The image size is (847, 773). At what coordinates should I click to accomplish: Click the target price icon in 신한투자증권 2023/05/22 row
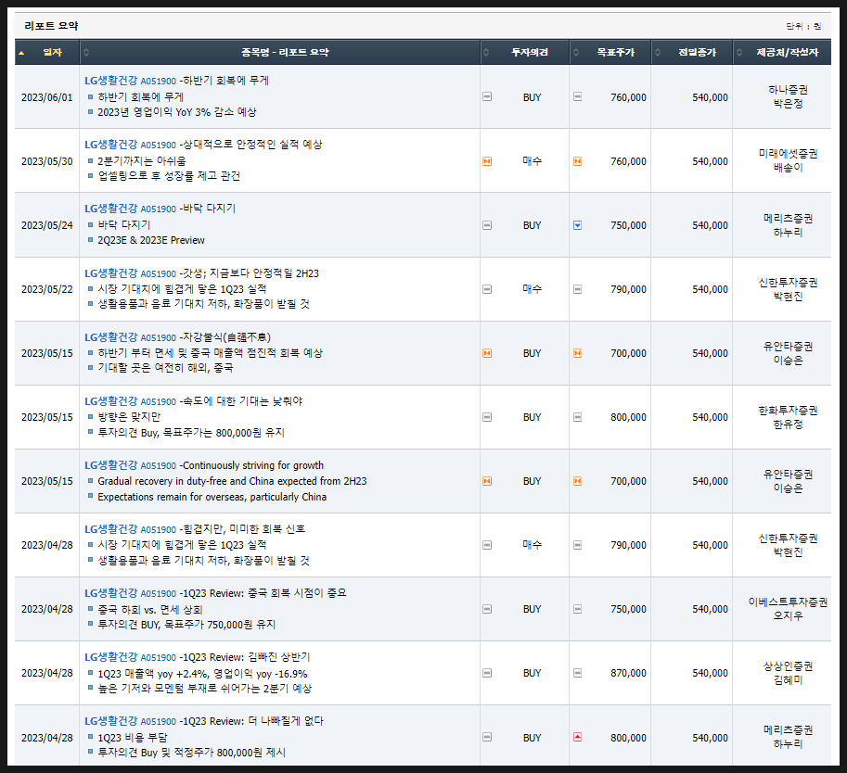click(577, 289)
